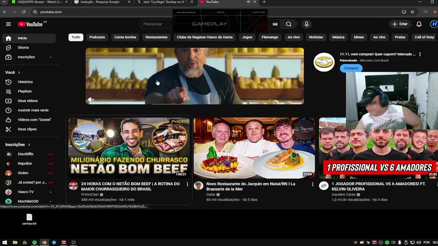Open the notifications bell
Image resolution: width=438 pixels, height=246 pixels.
[419, 24]
